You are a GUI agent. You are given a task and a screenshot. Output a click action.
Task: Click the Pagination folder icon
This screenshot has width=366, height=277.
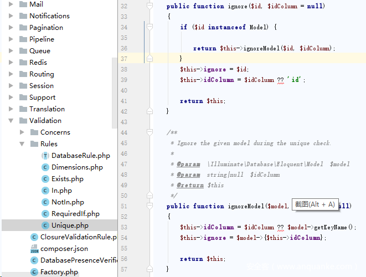[23, 28]
